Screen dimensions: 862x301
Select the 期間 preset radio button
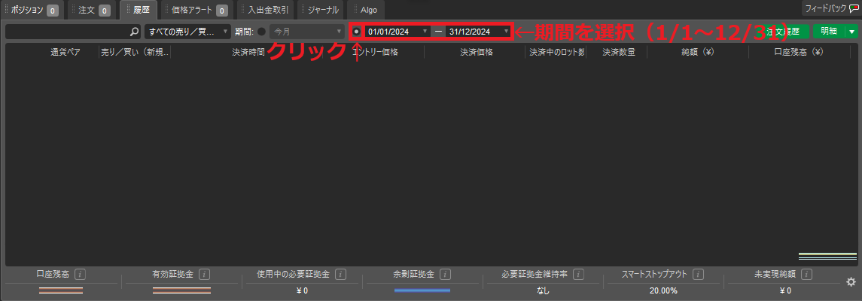[262, 32]
